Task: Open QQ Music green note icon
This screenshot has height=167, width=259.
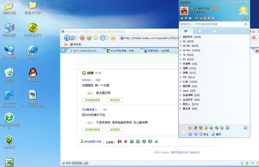Action: coord(206,128)
